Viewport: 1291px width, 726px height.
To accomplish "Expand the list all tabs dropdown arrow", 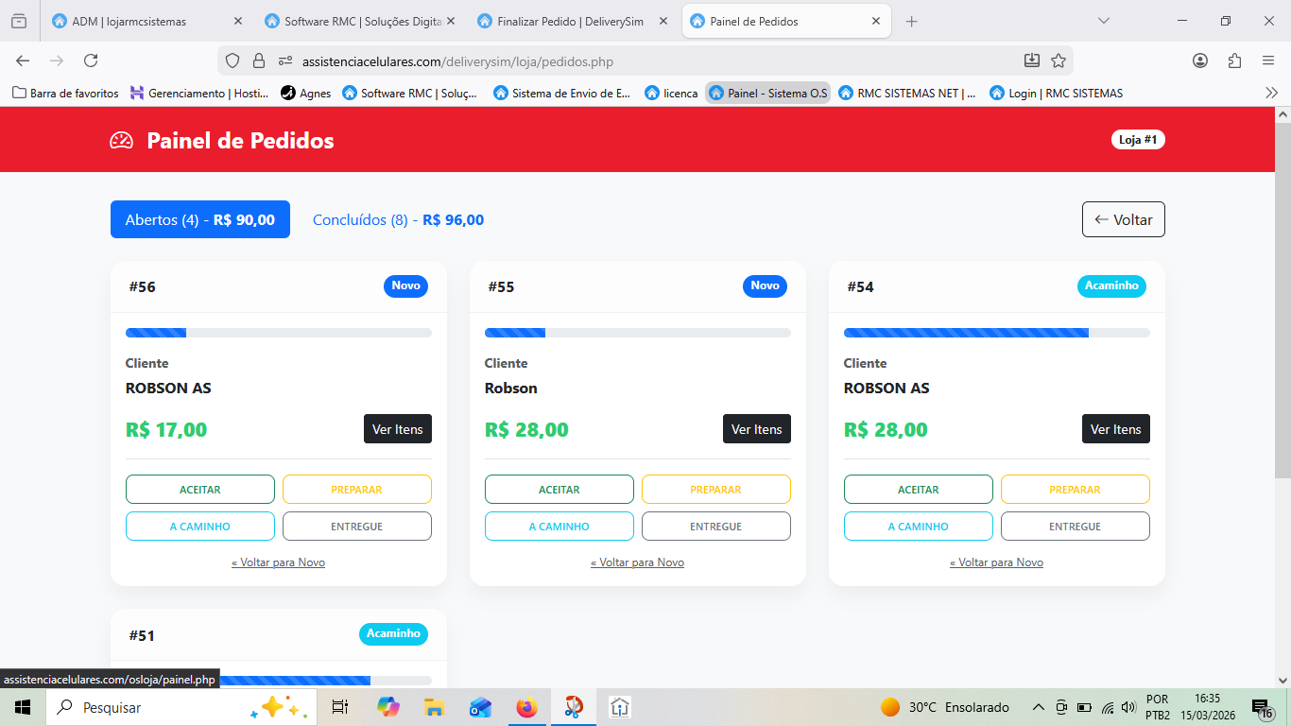I will pyautogui.click(x=1103, y=21).
